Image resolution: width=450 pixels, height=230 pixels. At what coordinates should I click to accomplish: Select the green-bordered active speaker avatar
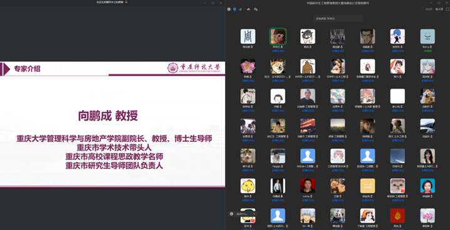coord(278,36)
